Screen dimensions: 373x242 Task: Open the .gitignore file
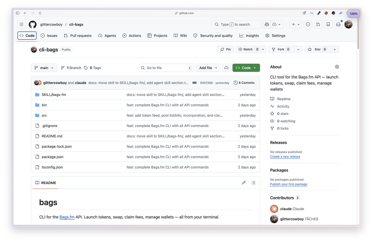(49, 126)
